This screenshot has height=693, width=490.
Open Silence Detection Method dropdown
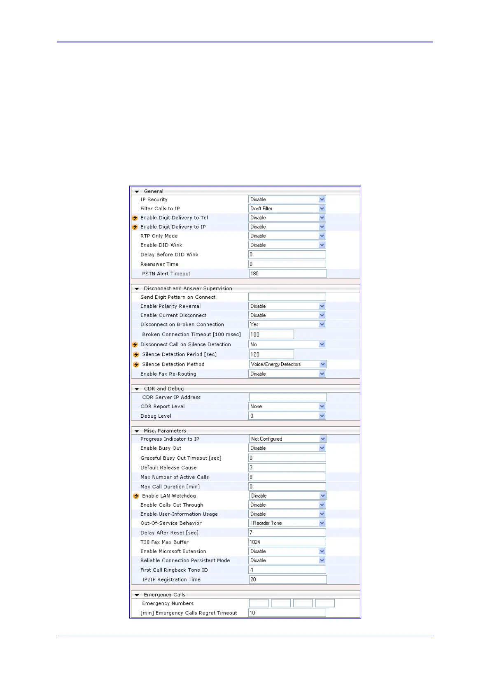288,364
